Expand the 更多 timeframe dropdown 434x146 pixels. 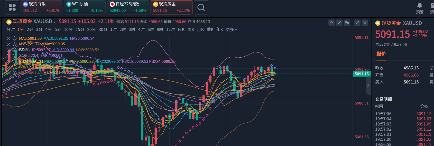pyautogui.click(x=231, y=30)
